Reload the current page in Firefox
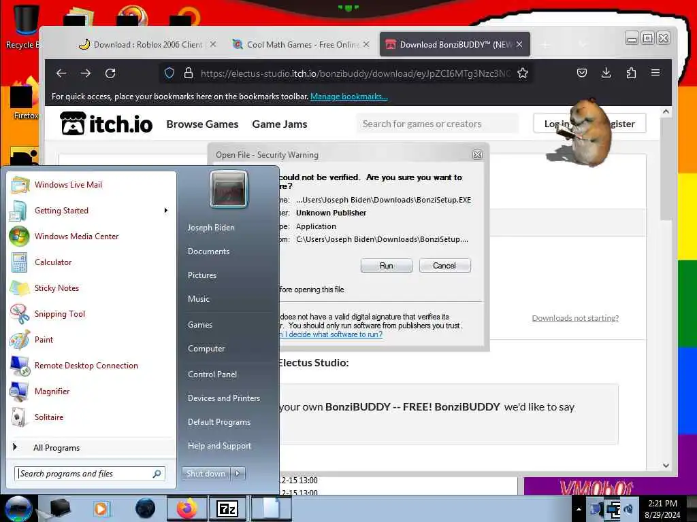Viewport: 697px width, 522px height. 110,73
